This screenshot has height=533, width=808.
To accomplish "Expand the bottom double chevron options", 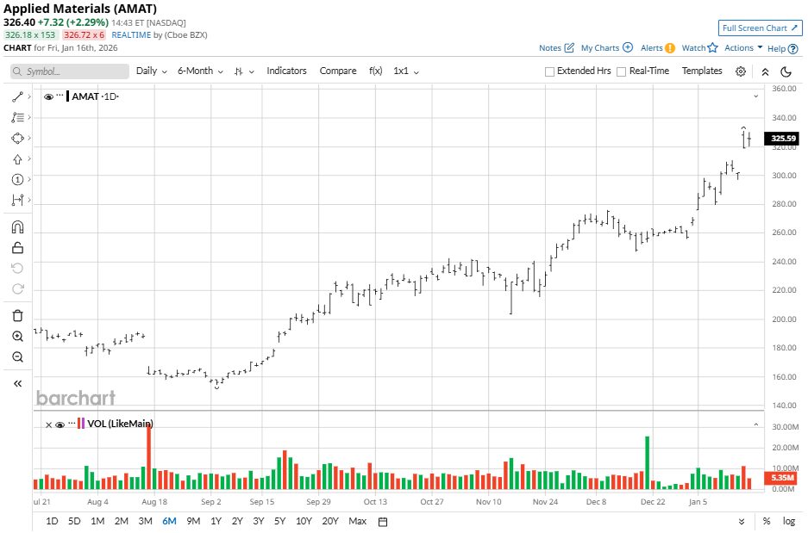I will [742, 522].
